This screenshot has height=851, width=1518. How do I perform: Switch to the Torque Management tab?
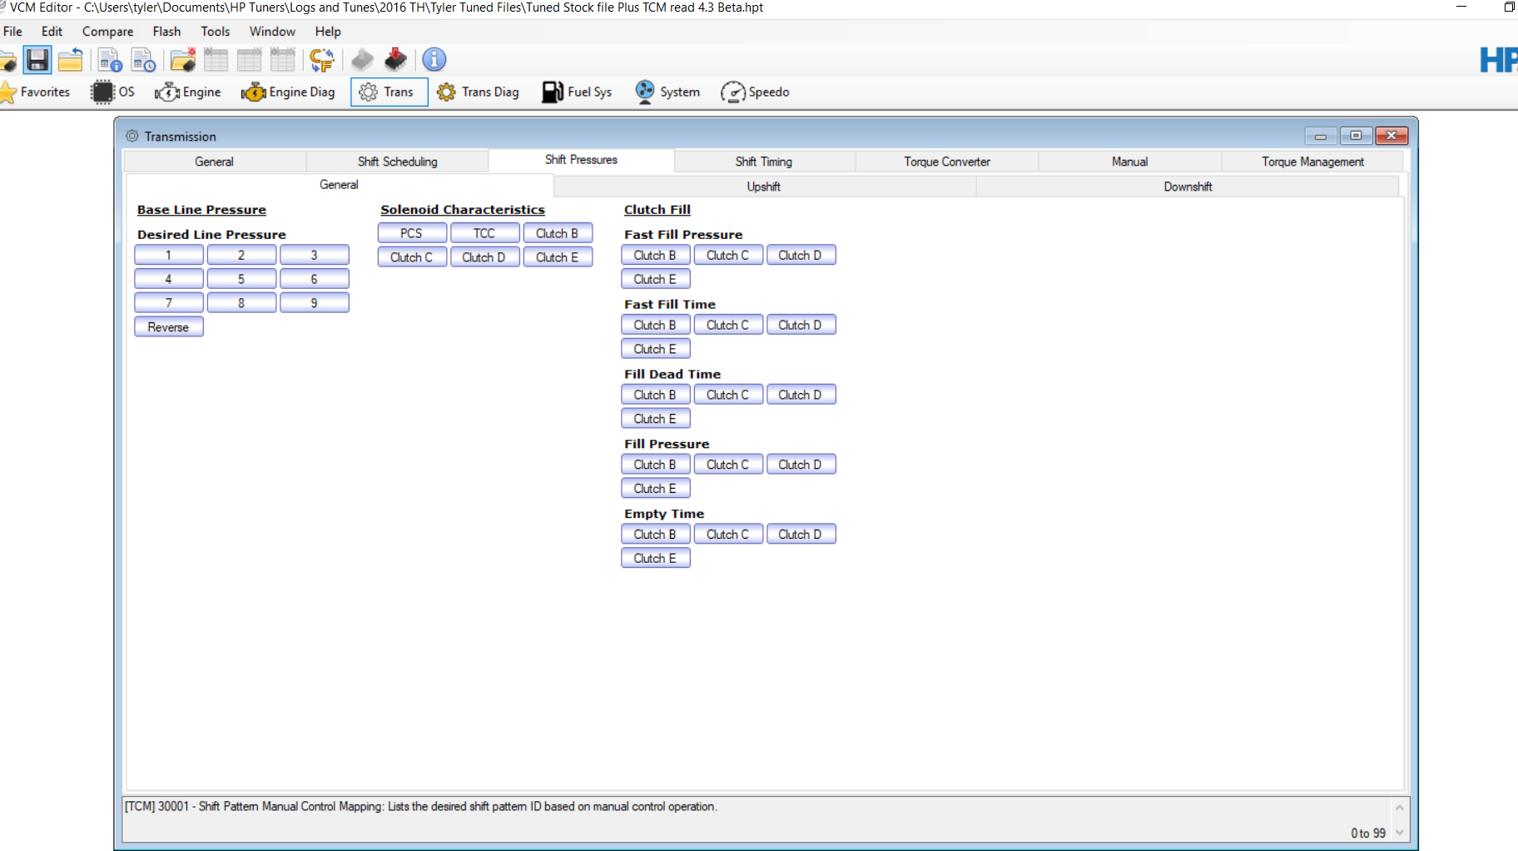coord(1312,162)
